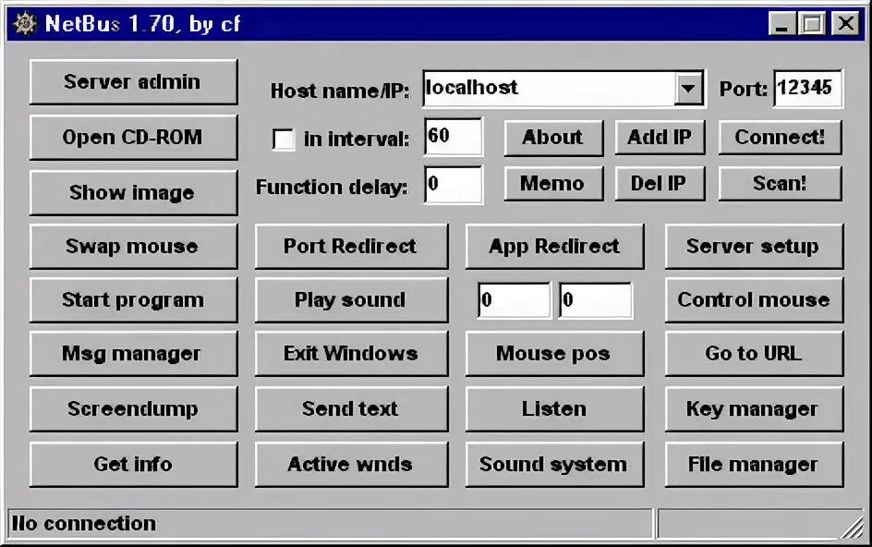Click the Mouse pos button
The height and width of the screenshot is (547, 872).
click(554, 353)
